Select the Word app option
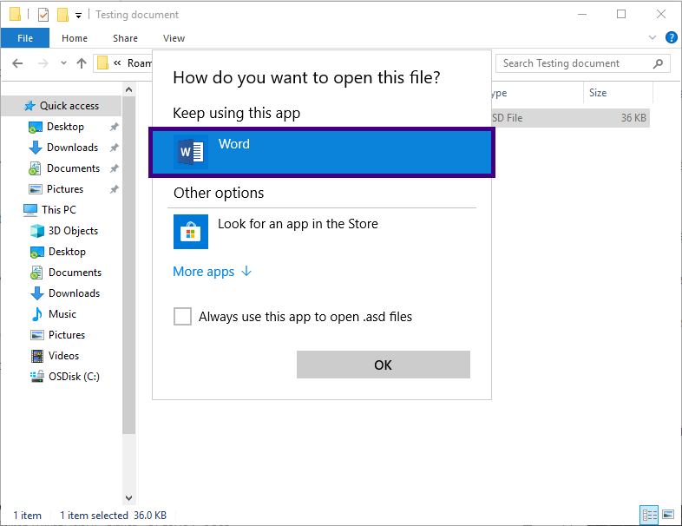Screen dimensions: 682x526 point(321,152)
